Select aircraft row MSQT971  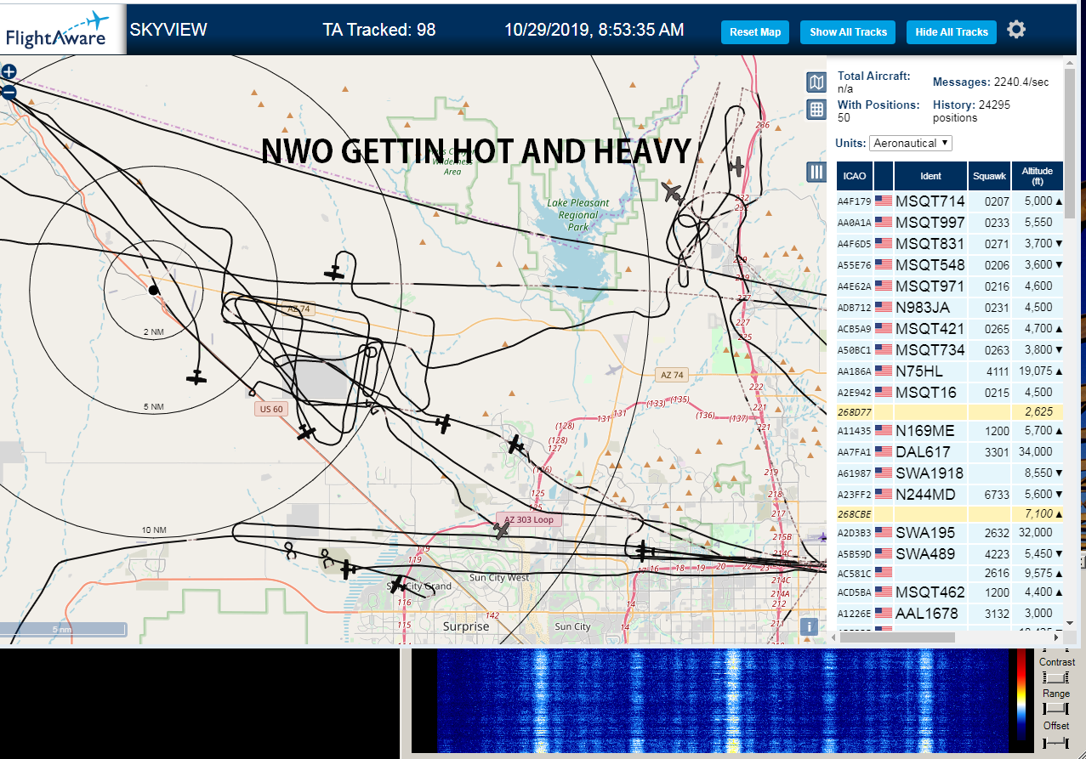pyautogui.click(x=950, y=286)
